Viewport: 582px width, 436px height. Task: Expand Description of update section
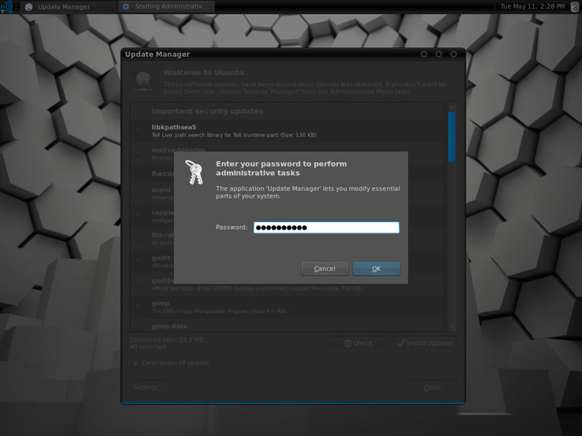click(x=135, y=363)
